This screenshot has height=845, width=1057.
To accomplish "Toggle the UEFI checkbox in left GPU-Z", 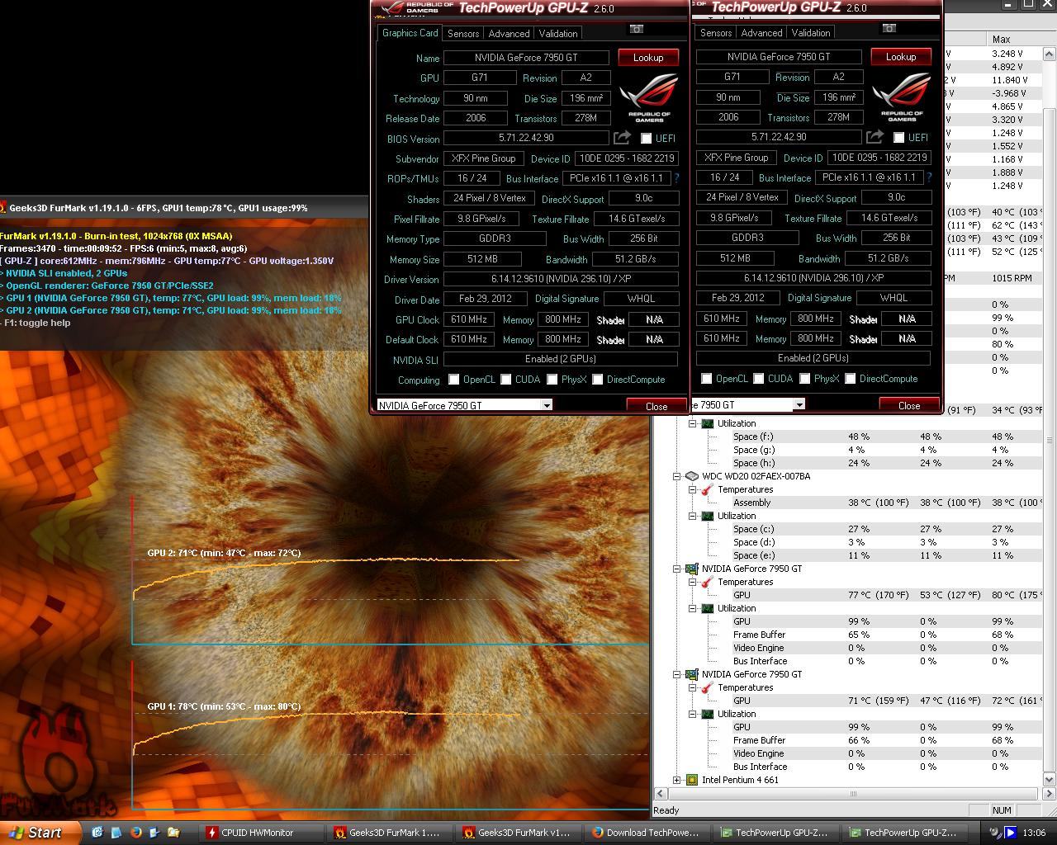I will [x=646, y=139].
